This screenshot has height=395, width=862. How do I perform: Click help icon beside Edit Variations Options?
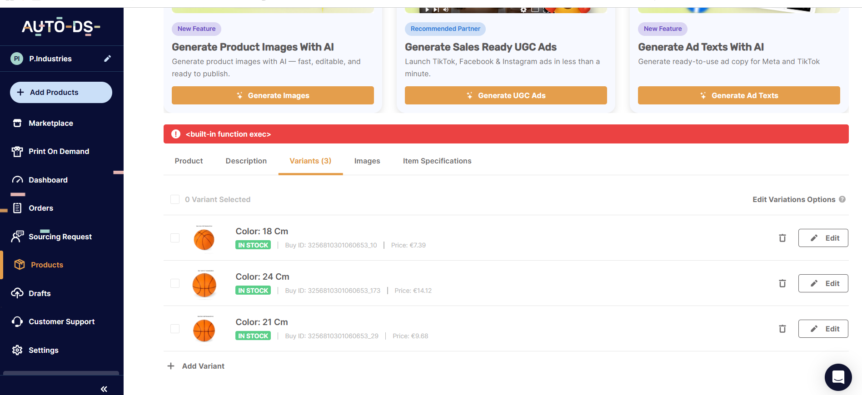842,199
